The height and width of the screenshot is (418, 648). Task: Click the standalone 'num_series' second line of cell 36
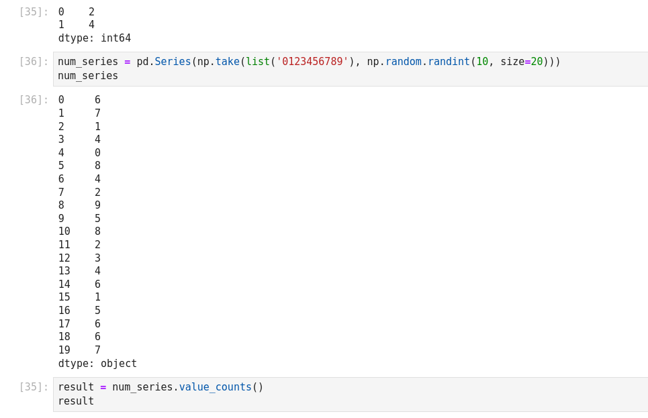pos(88,76)
